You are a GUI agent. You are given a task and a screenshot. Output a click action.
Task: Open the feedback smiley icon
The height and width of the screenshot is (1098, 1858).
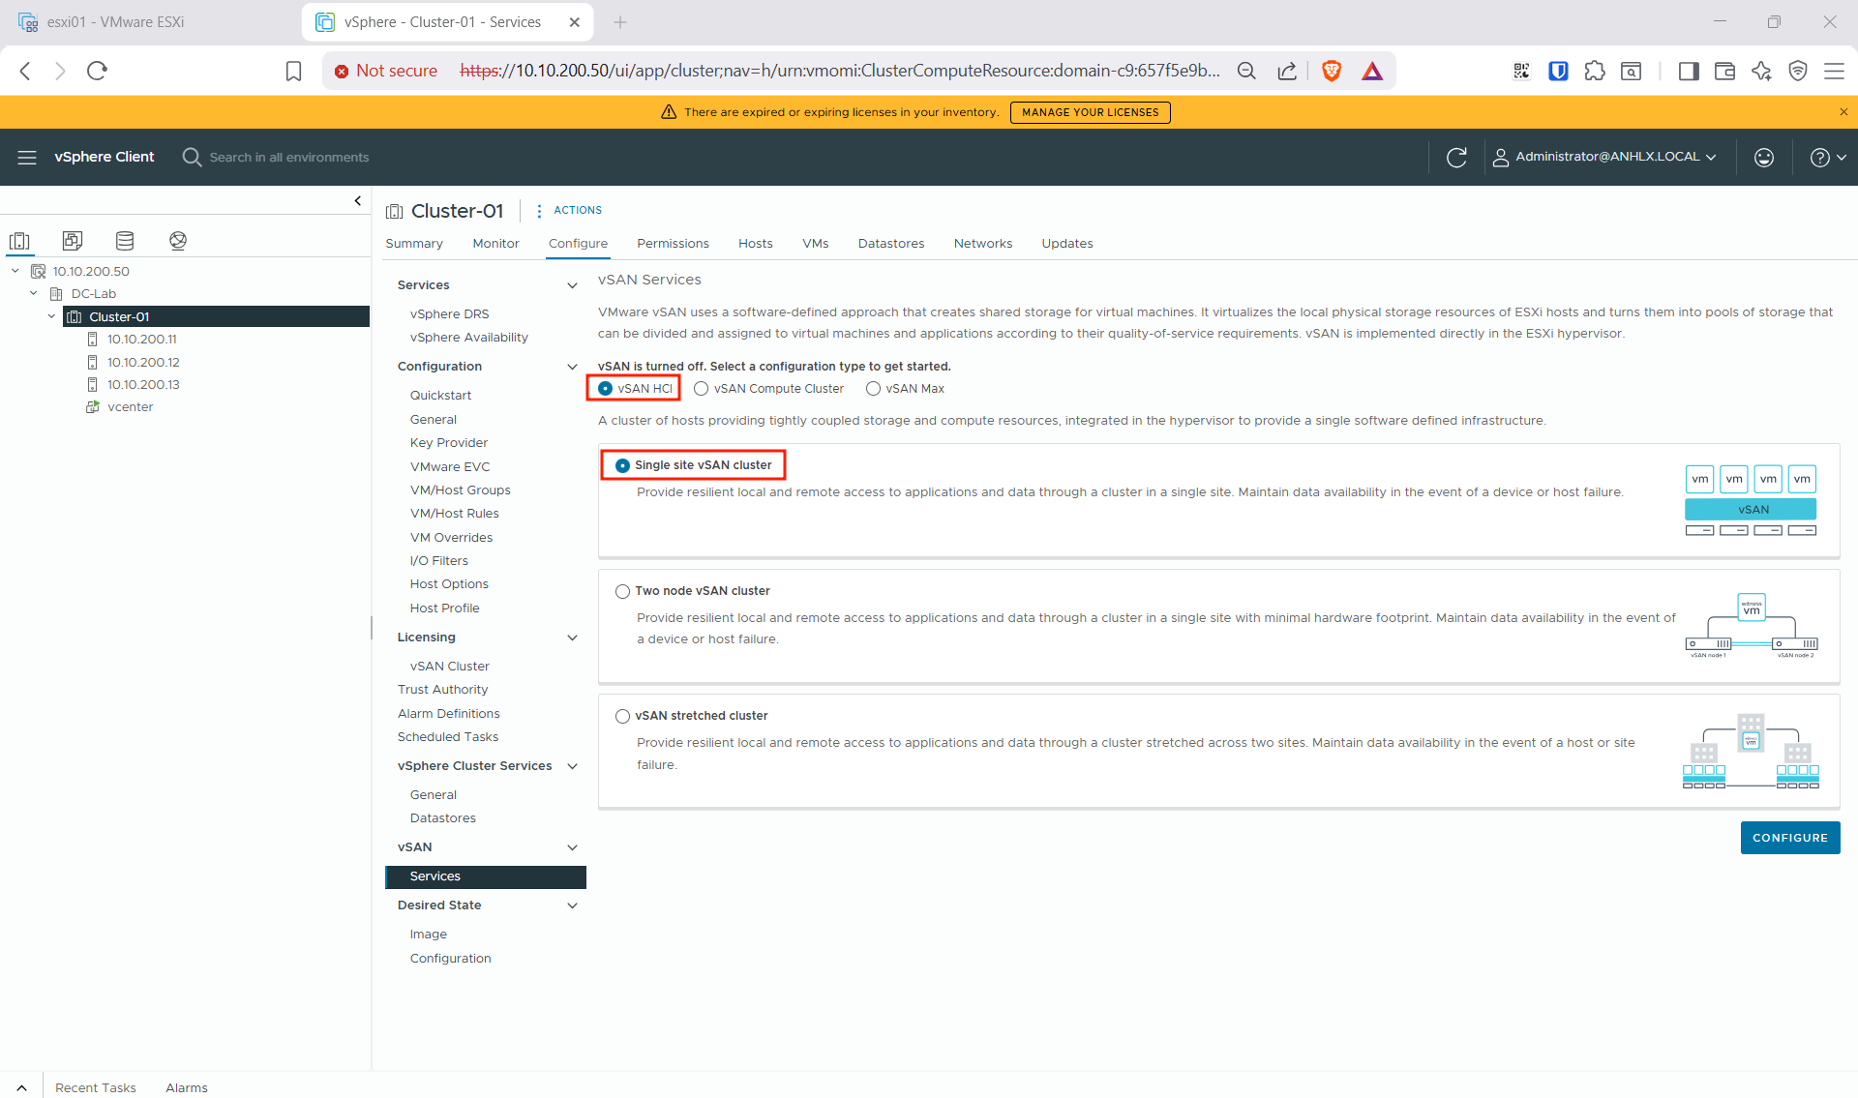(x=1764, y=157)
